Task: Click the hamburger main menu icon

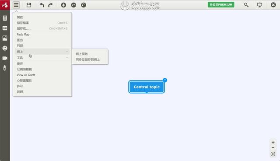Action: (x=16, y=5)
